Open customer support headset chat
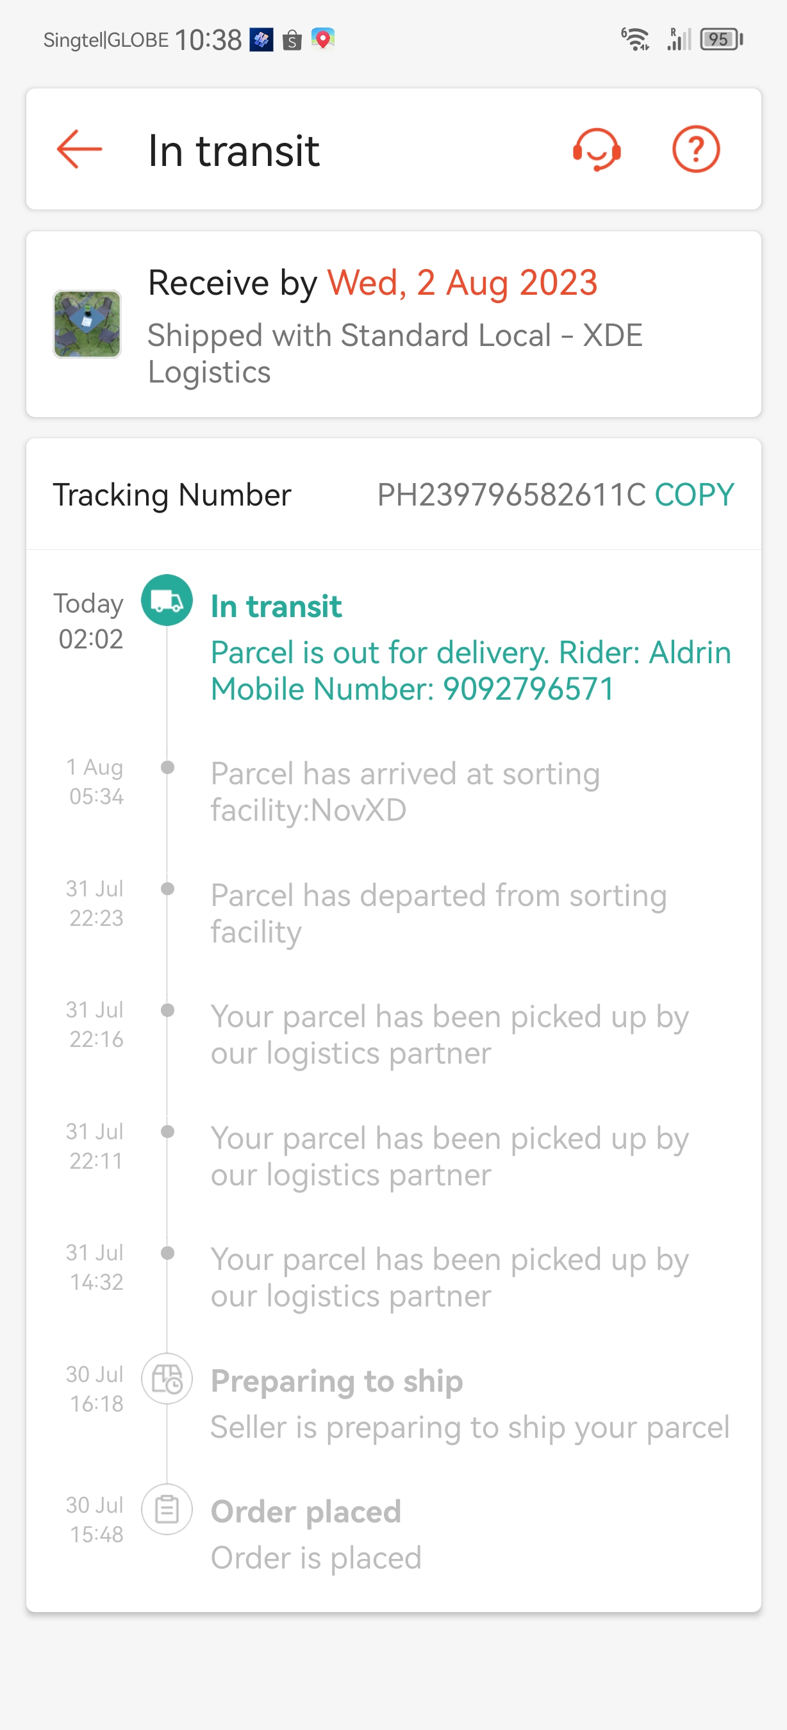The width and height of the screenshot is (787, 1730). point(596,149)
